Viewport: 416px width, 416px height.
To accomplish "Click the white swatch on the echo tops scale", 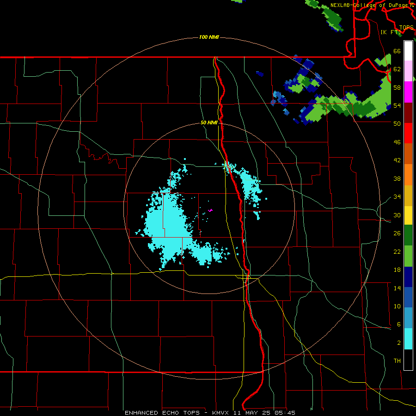I will [x=408, y=51].
